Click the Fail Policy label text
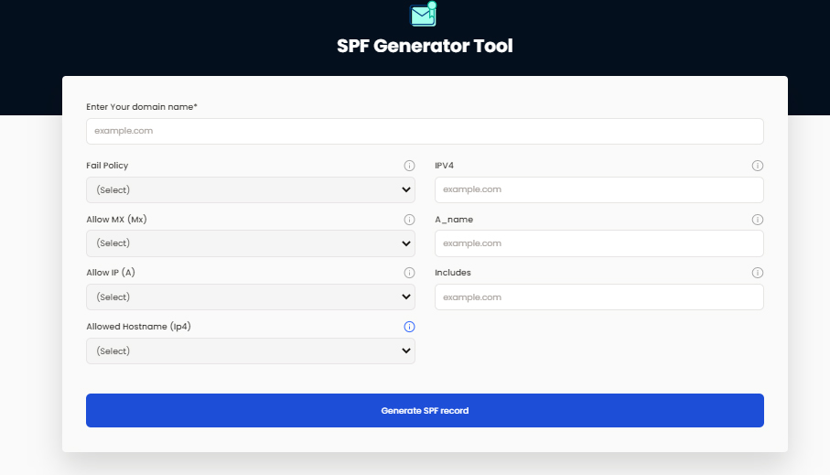830x475 pixels. coord(107,166)
